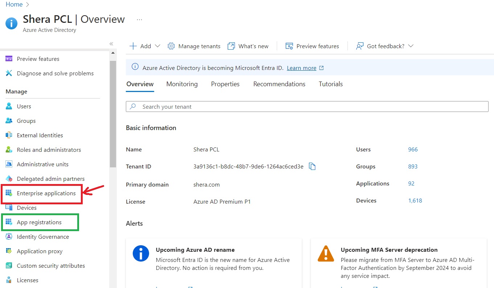Open Identity Governance menu item

coord(43,237)
